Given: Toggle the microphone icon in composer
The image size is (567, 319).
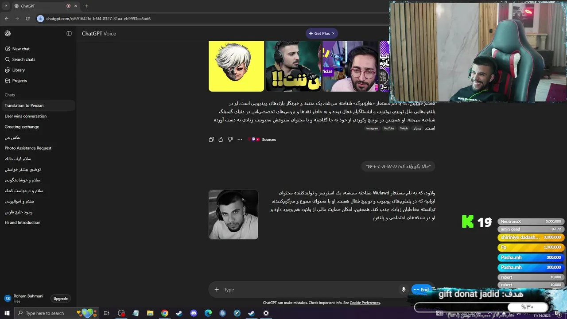Looking at the screenshot, I should (404, 289).
